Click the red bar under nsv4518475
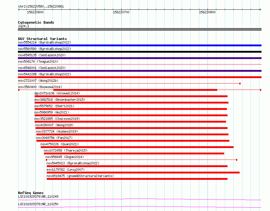This screenshot has height=211, width=270. point(137,179)
